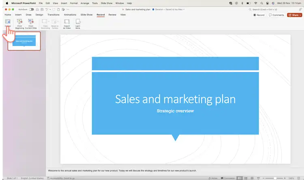The image size is (304, 180).
Task: Open the more options ellipsis in the toolbar
Action: click(x=68, y=9)
